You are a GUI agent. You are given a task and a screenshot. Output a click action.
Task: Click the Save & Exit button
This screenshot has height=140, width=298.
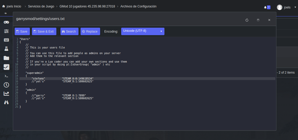(x=44, y=32)
